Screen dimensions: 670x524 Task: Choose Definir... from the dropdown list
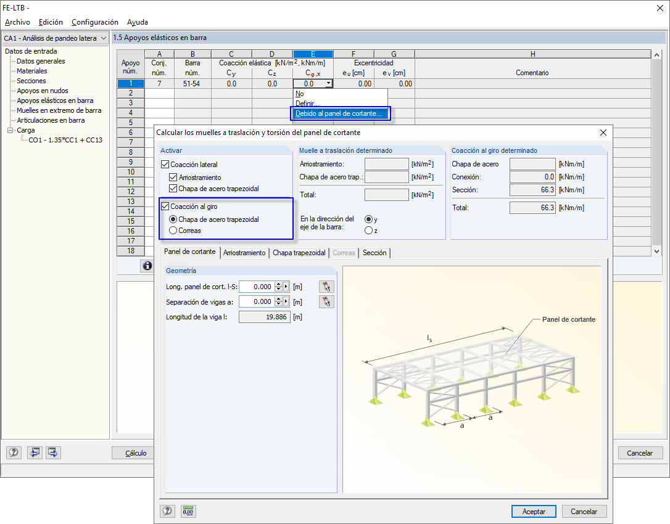(x=340, y=104)
